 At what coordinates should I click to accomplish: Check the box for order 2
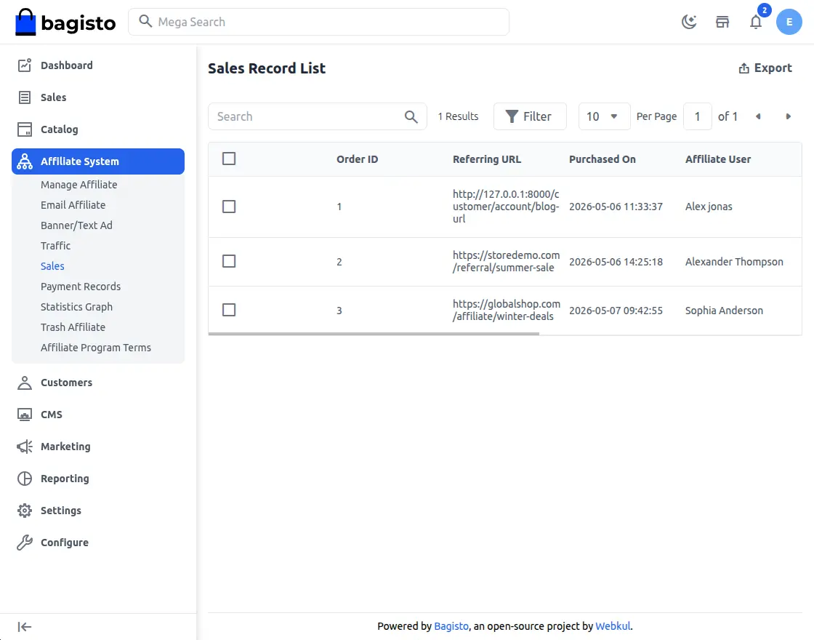pyautogui.click(x=229, y=261)
